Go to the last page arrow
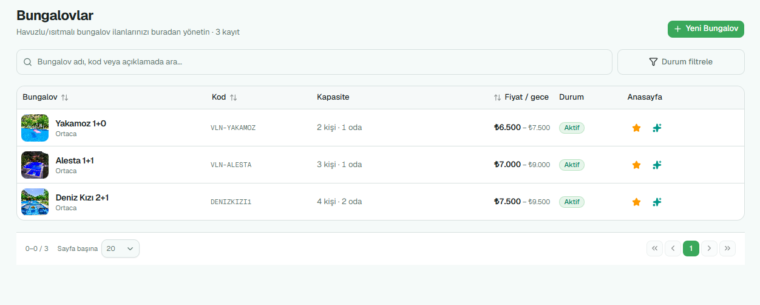The image size is (760, 305). tap(727, 248)
